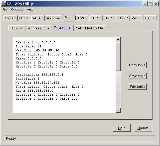Image resolution: width=160 pixels, height=146 pixels.
Task: Click the "Interface: 19" line
Action: (x=29, y=46)
